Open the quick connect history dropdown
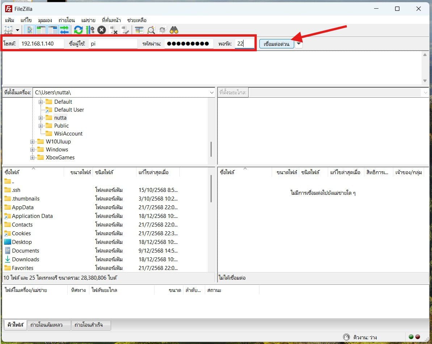This screenshot has width=432, height=344. [298, 44]
